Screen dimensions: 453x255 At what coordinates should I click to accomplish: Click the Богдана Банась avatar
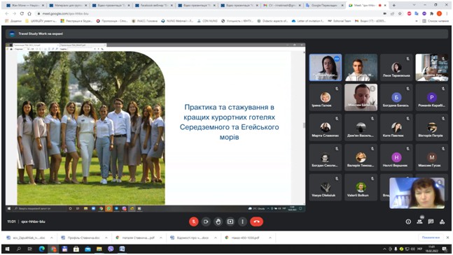tap(396, 97)
